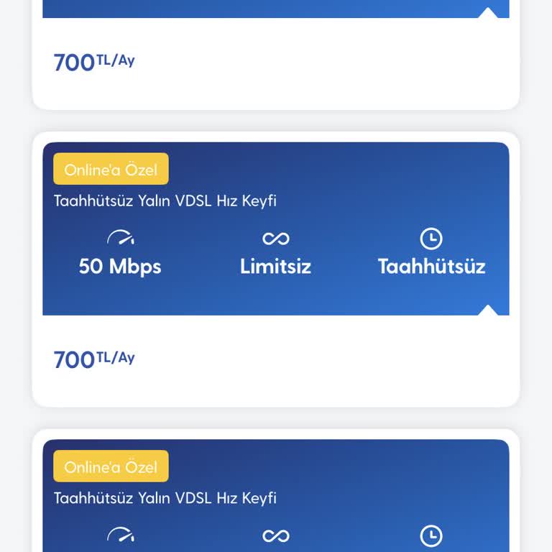Select the Online'a Özel badge in the middle card
The width and height of the screenshot is (552, 552).
click(111, 170)
